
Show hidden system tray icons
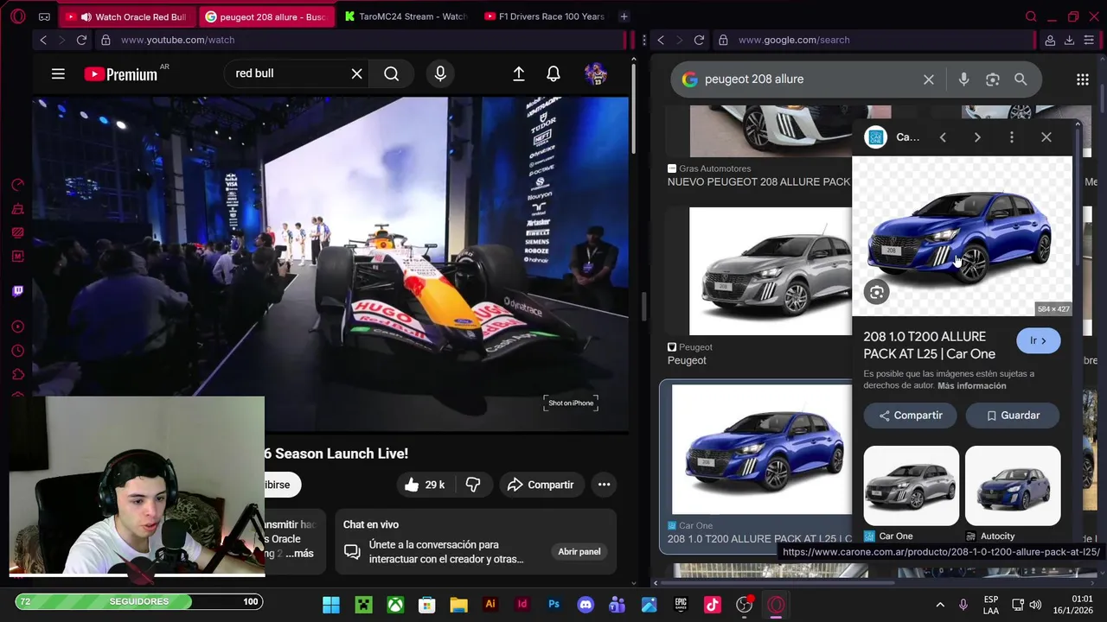940,605
